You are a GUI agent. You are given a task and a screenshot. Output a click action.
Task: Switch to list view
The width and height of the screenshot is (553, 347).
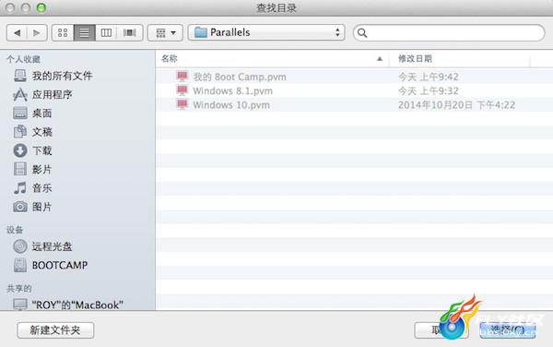pos(84,33)
